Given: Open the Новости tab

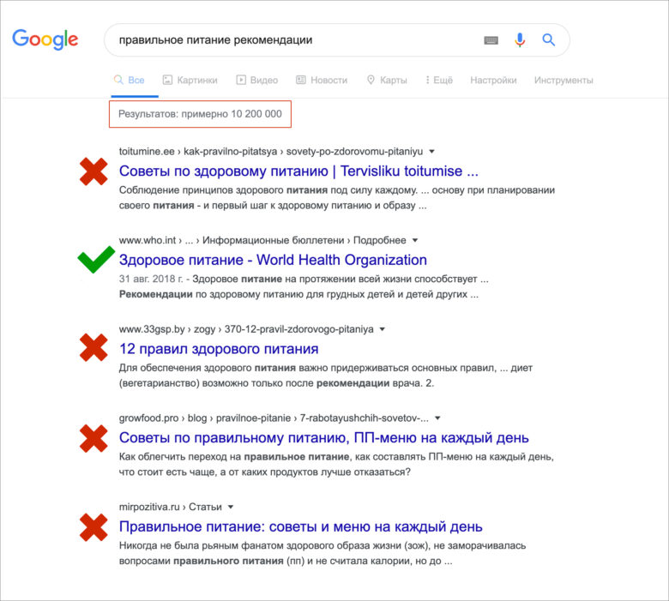Looking at the screenshot, I should click(322, 81).
